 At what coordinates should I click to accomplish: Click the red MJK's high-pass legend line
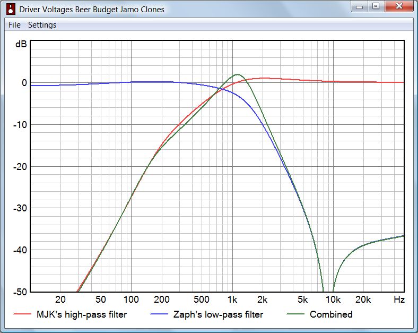[x=22, y=314]
